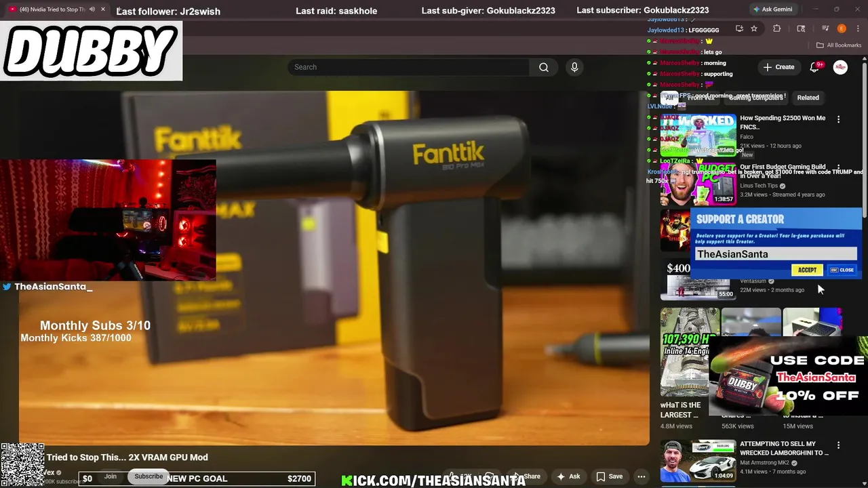Click the 1:38:57 Budget PC thumbnail

point(698,184)
